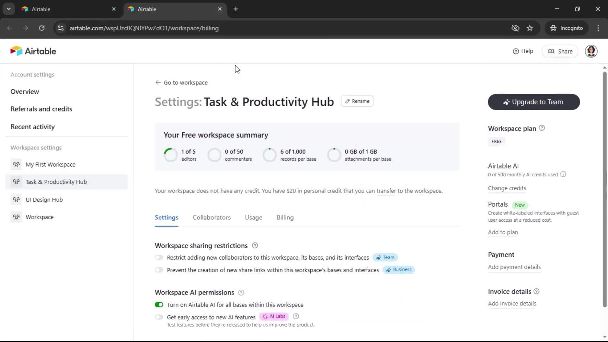Click the New badge beside Portals

(520, 205)
